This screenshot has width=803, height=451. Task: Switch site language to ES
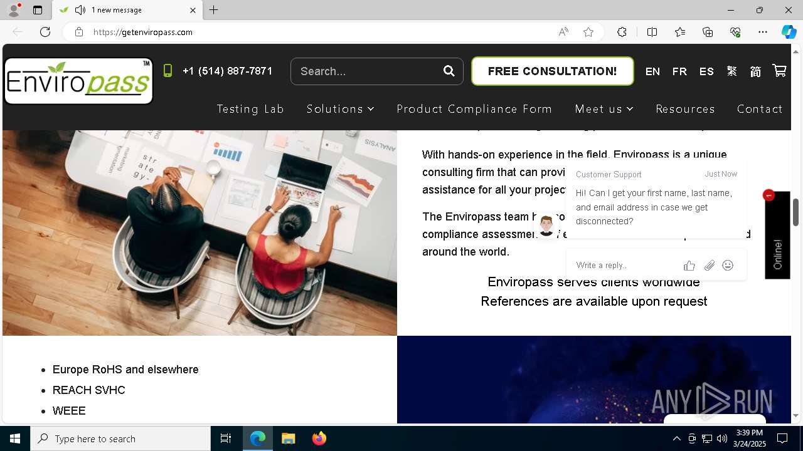(706, 71)
